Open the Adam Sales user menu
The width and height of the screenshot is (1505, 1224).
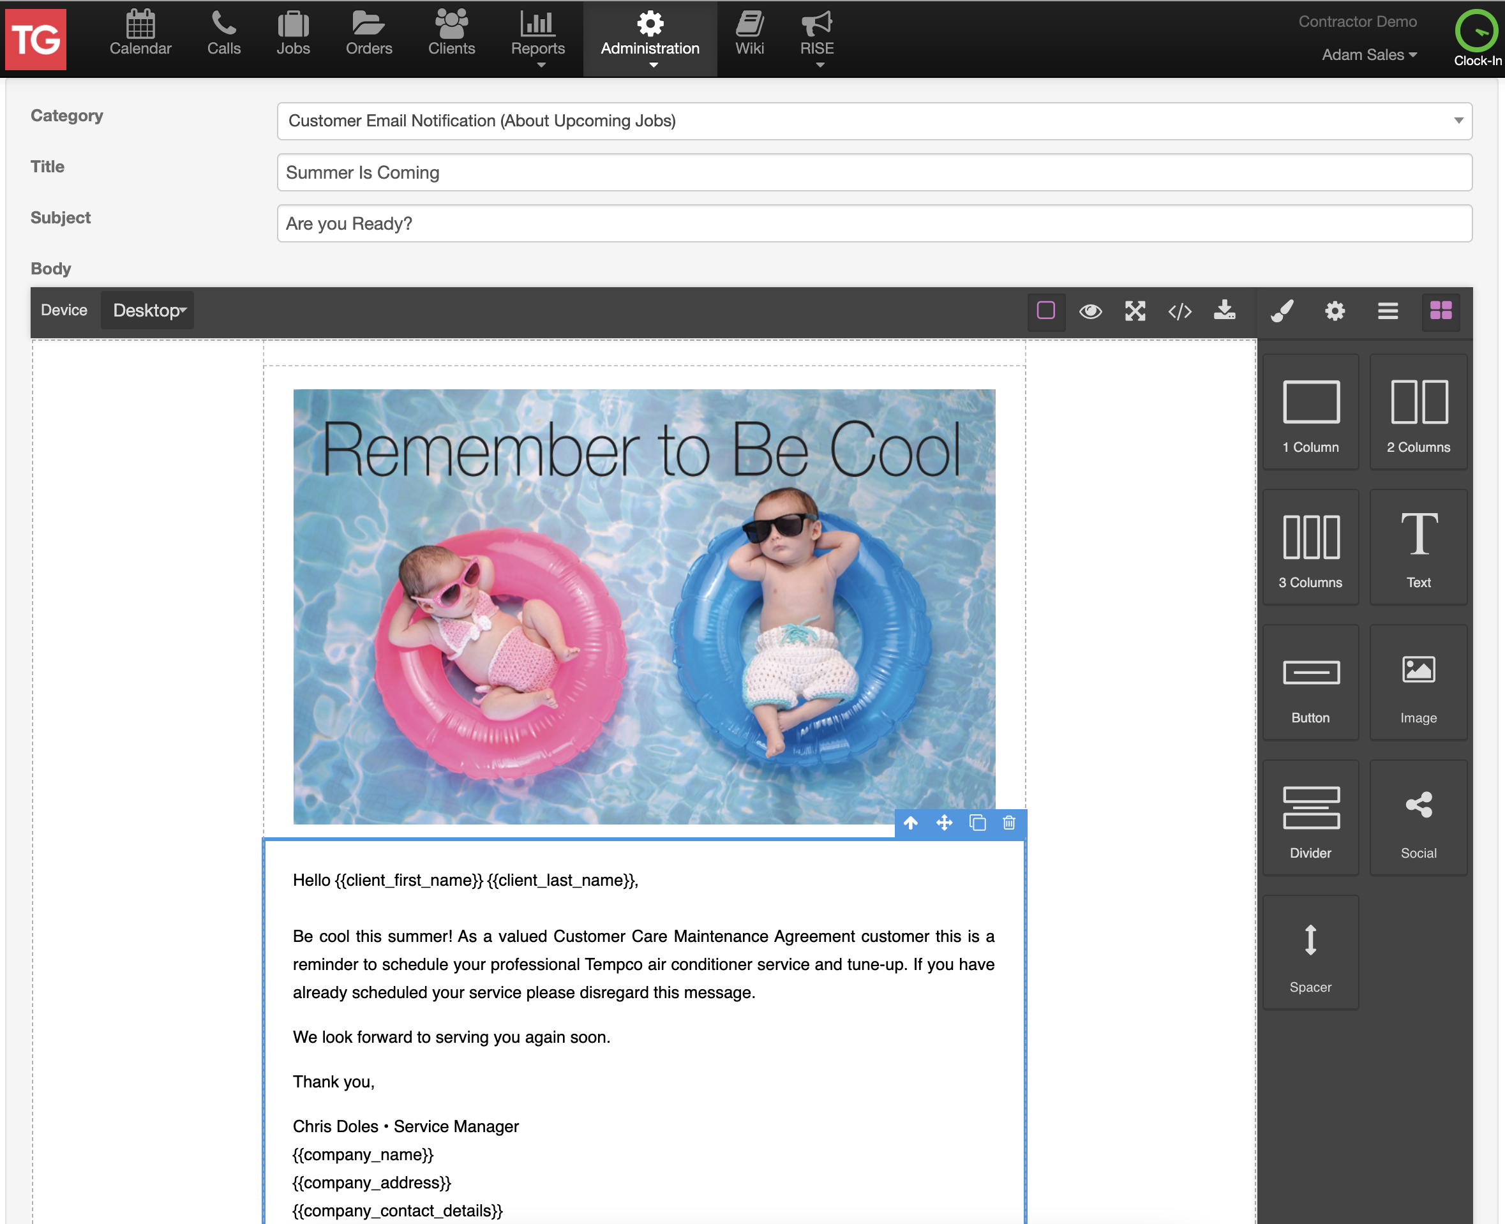[1368, 55]
